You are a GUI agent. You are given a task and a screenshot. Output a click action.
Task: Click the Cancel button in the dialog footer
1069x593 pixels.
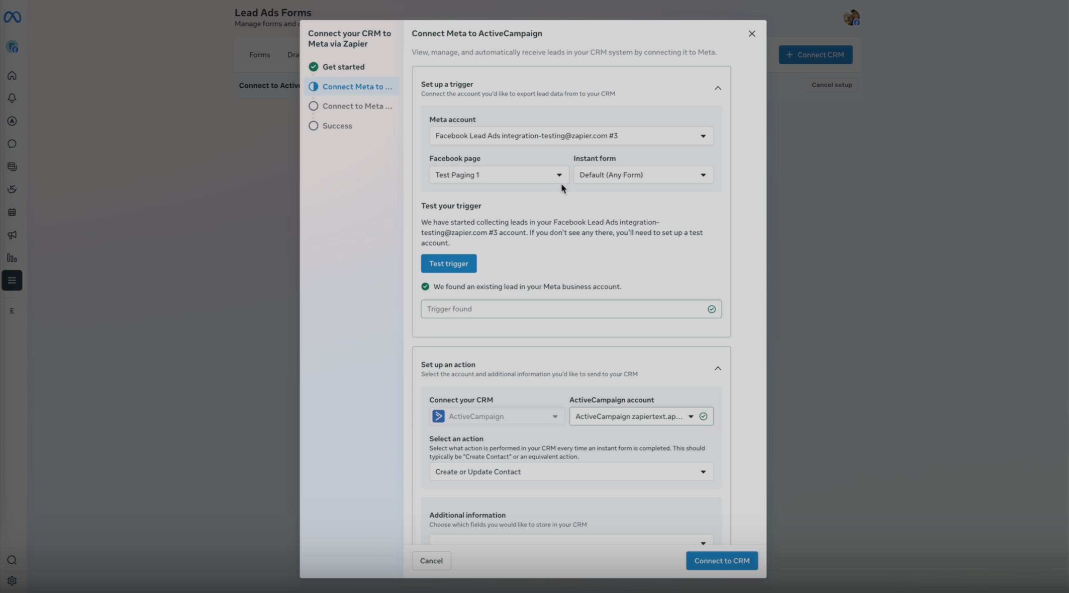coord(431,561)
